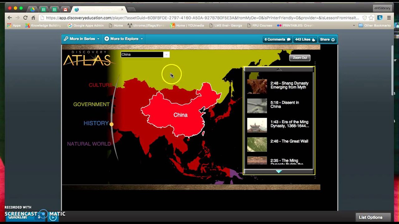Open the Dissent in China thumbnail

click(x=257, y=106)
